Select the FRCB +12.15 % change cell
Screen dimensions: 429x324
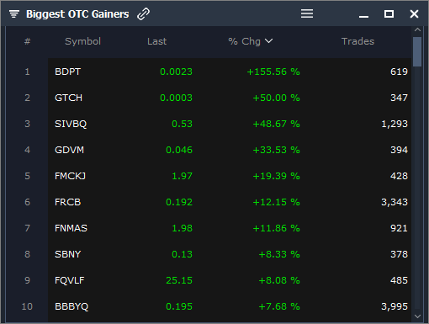(276, 202)
